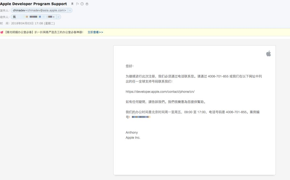Open the developer.apple.com contact phone link
Image resolution: width=290 pixels, height=180 pixels.
click(x=160, y=92)
